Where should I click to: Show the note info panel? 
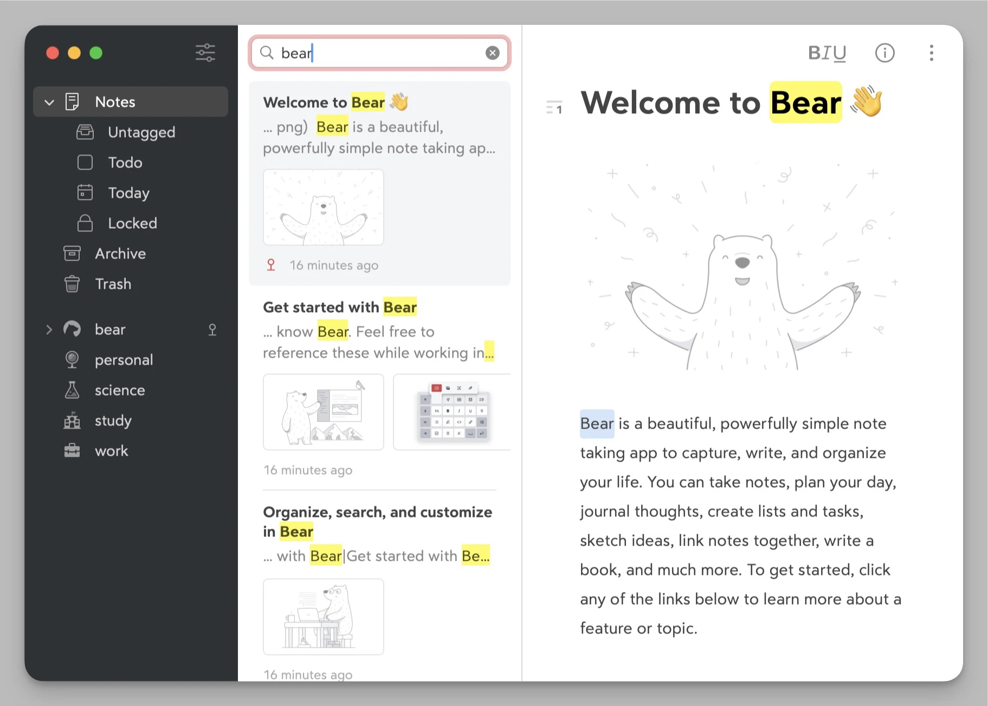tap(884, 53)
